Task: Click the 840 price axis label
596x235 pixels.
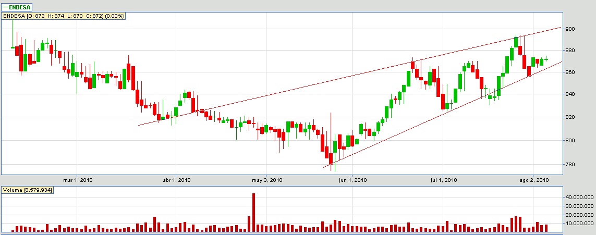Action: (x=570, y=94)
